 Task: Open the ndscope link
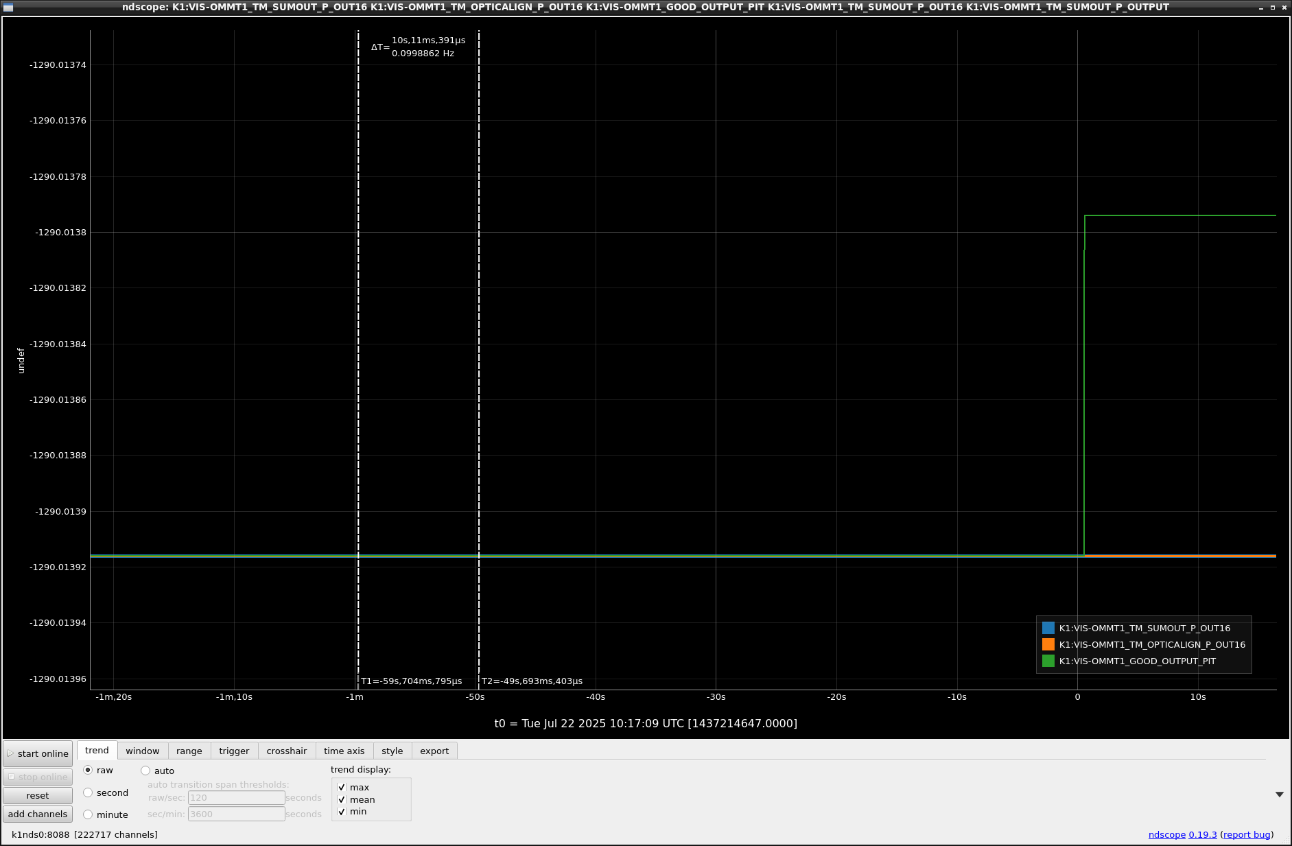point(1166,834)
